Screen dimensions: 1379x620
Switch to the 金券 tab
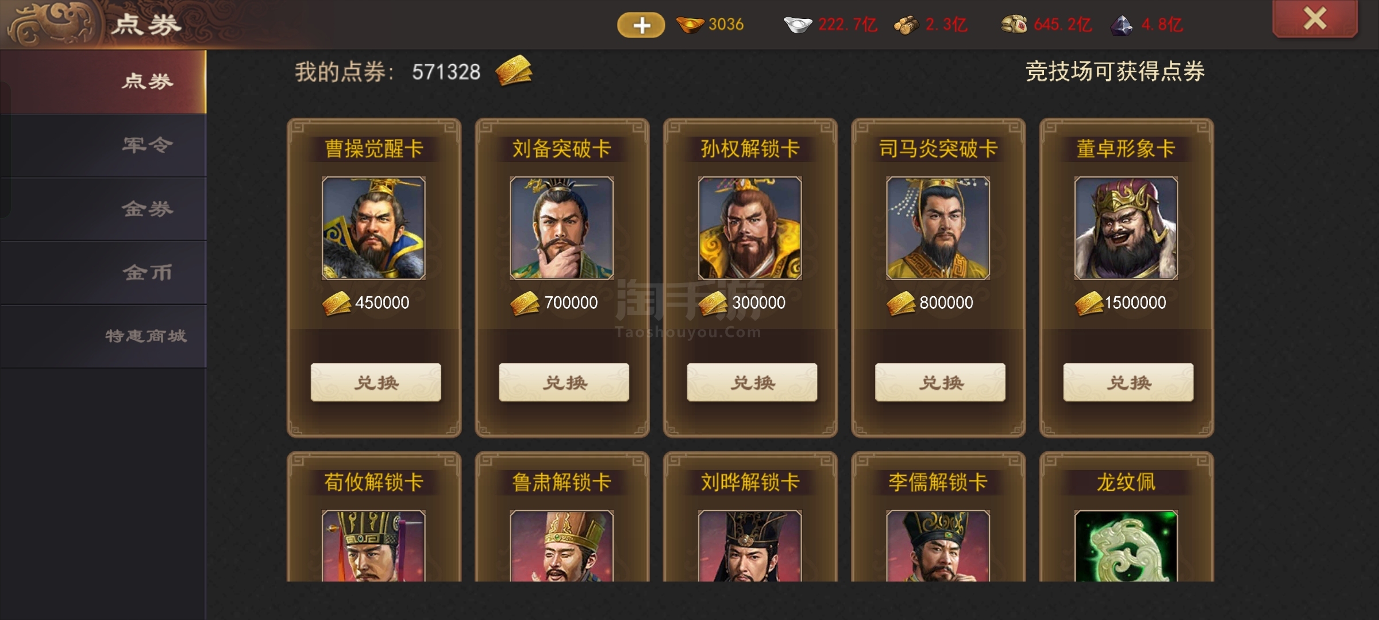coord(103,209)
